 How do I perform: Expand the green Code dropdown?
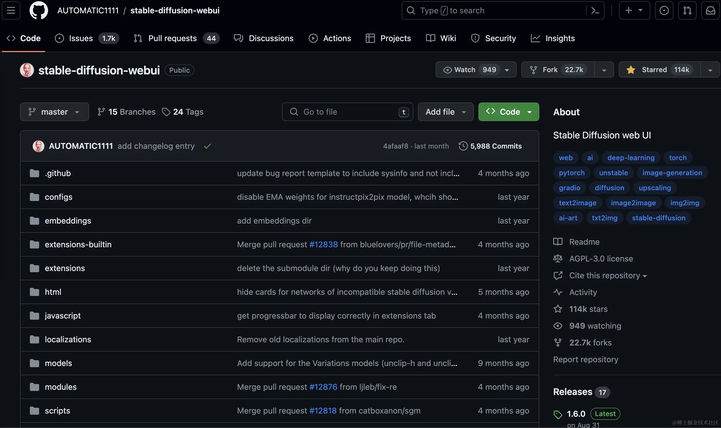(509, 112)
